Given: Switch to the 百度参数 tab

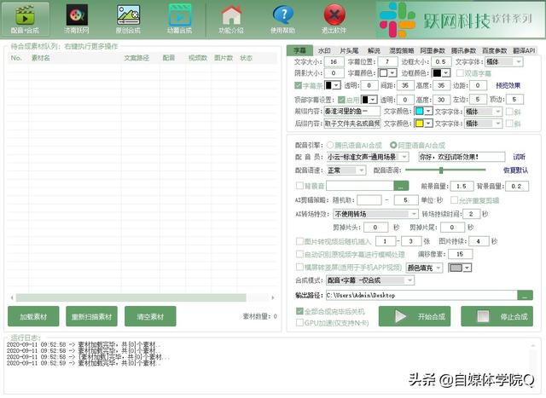Looking at the screenshot, I should [x=495, y=50].
